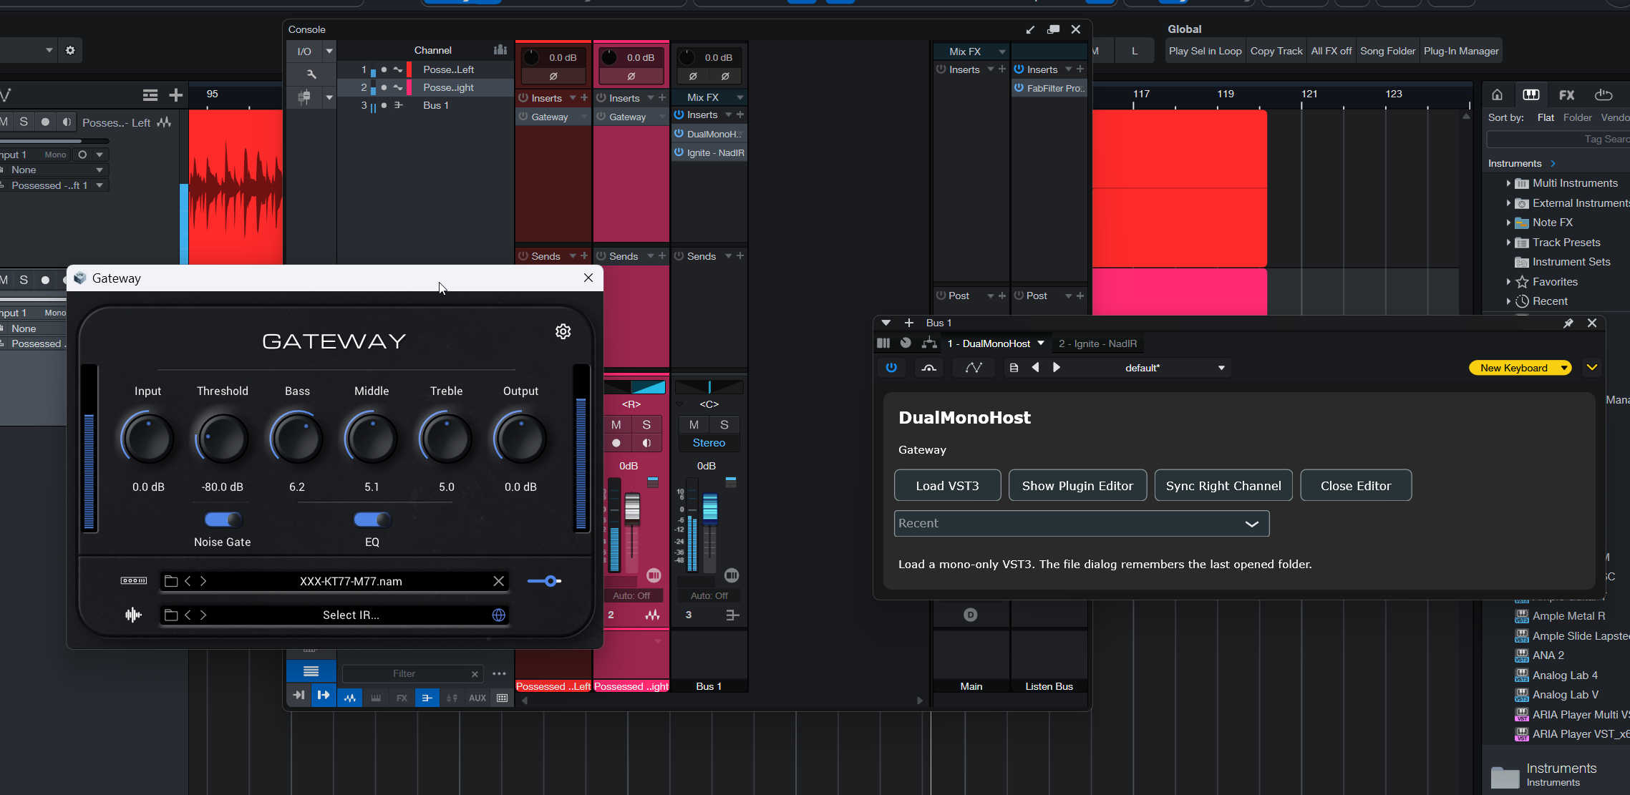Toggle power for Ignite - NadIR insert
1630x795 pixels.
pyautogui.click(x=679, y=152)
